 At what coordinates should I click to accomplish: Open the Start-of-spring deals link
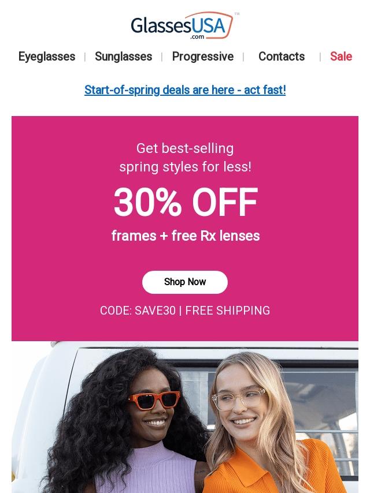pyautogui.click(x=185, y=90)
